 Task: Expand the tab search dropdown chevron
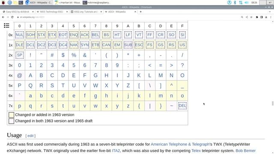pyautogui.click(x=270, y=12)
